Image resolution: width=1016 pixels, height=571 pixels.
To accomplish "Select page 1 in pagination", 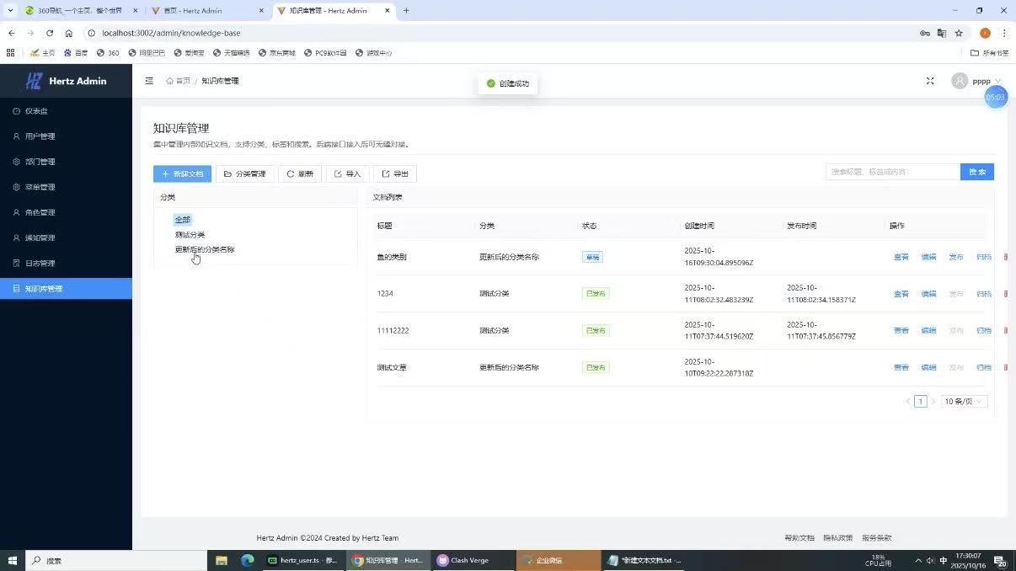I will 921,402.
